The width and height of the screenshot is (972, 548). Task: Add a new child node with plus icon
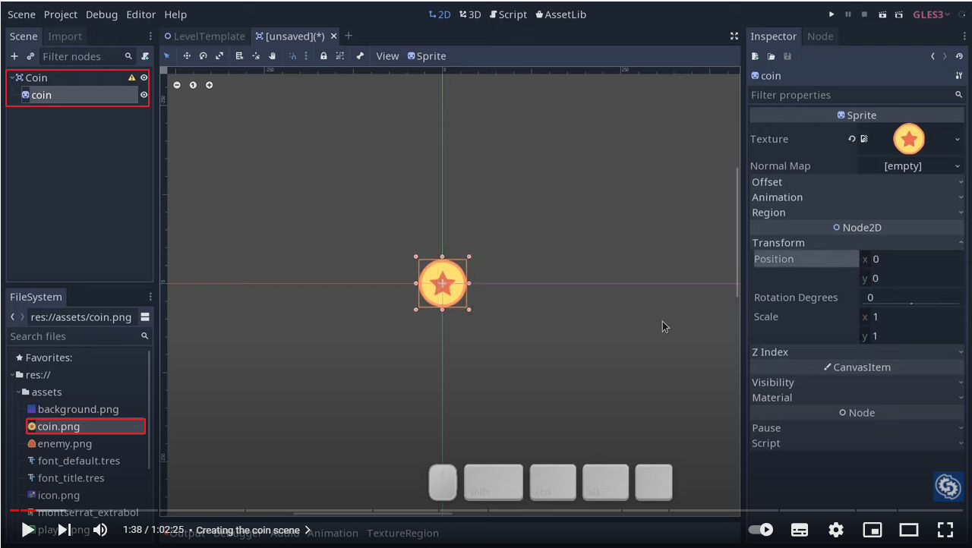click(x=14, y=56)
